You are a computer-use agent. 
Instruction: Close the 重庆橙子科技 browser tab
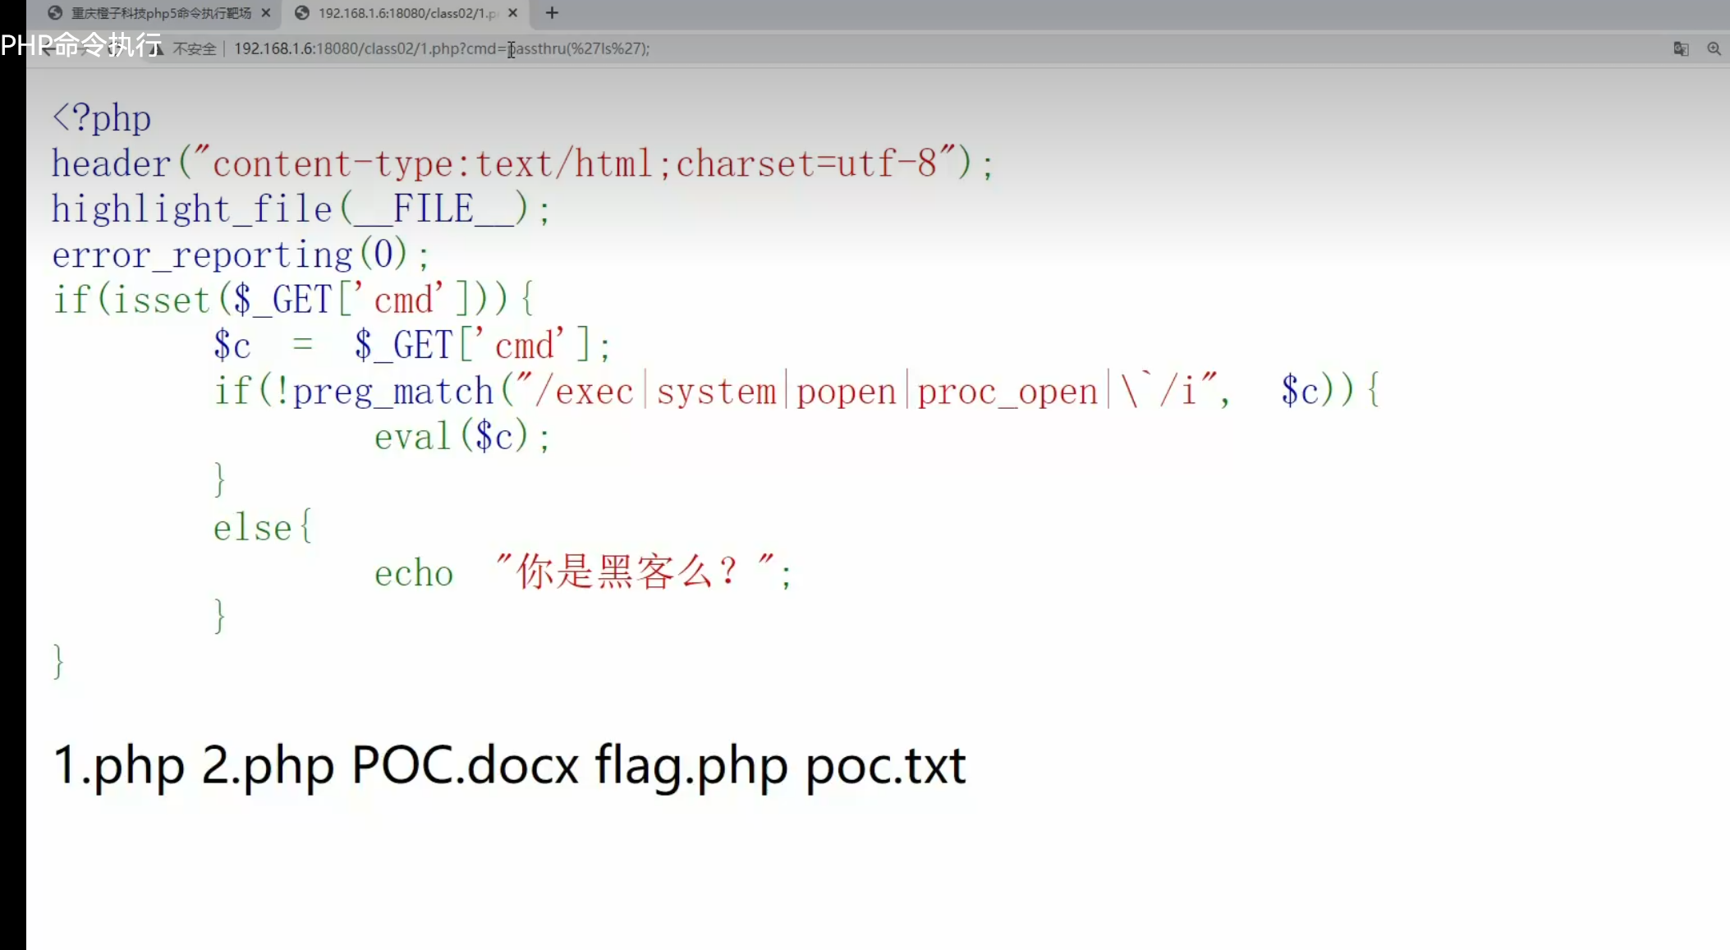pos(266,13)
